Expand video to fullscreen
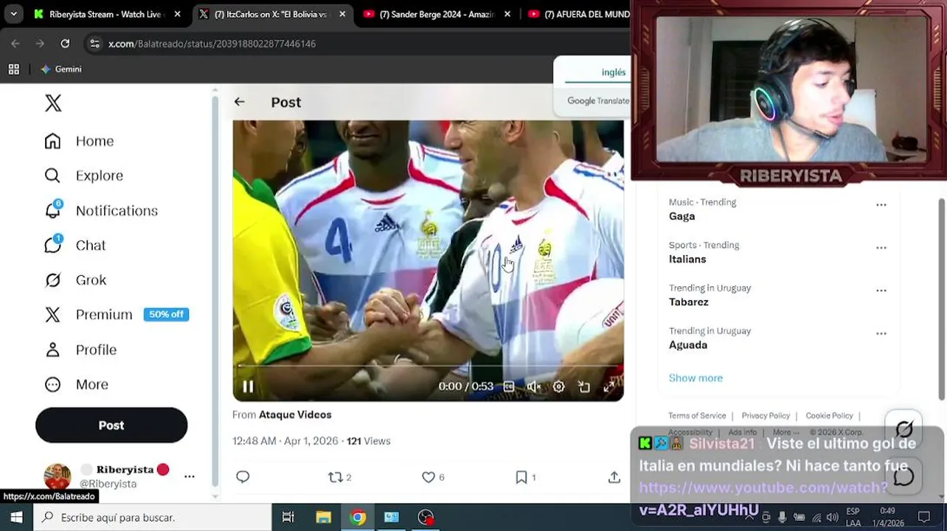947x531 pixels. (x=609, y=386)
